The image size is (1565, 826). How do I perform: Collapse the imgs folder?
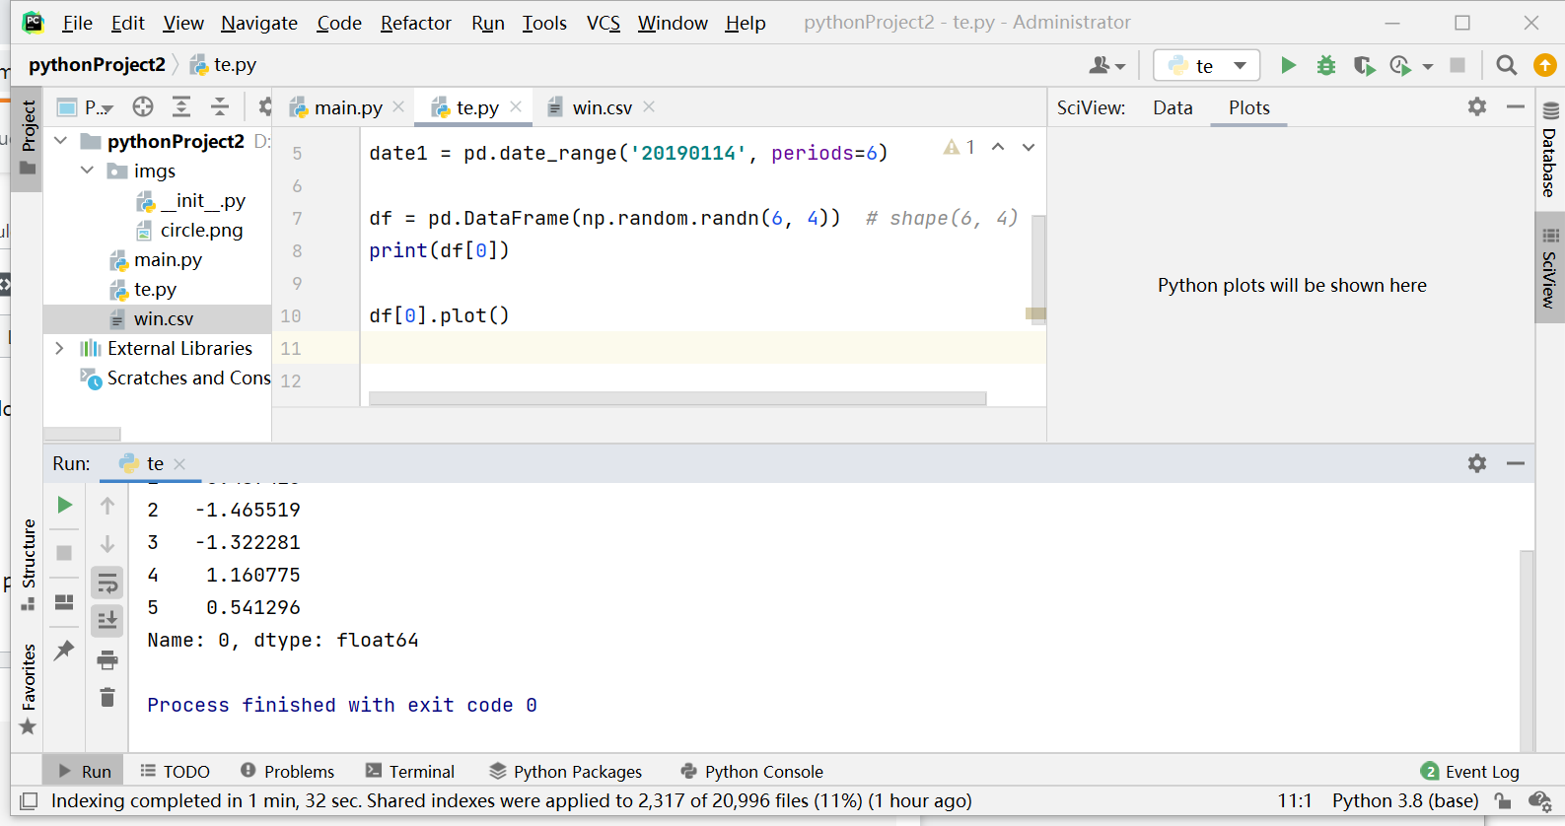tap(88, 171)
